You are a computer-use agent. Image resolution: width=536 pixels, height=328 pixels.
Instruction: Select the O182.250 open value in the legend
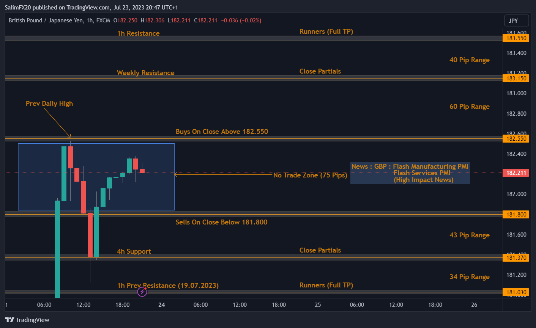click(125, 20)
